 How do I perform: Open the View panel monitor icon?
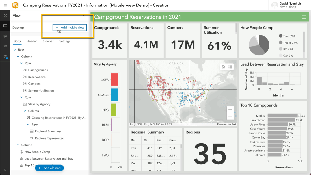point(5,26)
